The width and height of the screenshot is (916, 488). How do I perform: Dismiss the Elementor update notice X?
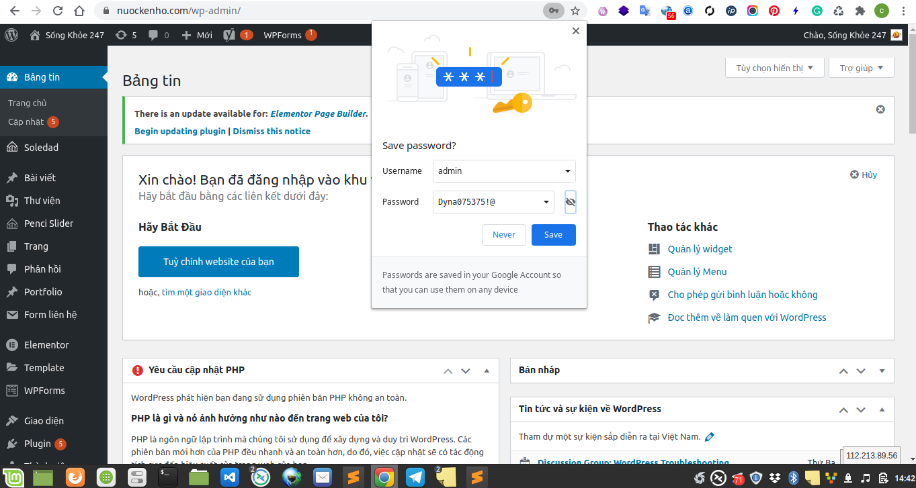880,109
